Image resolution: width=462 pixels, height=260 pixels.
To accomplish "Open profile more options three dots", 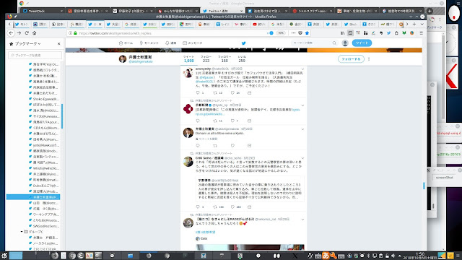I will pos(369,59).
